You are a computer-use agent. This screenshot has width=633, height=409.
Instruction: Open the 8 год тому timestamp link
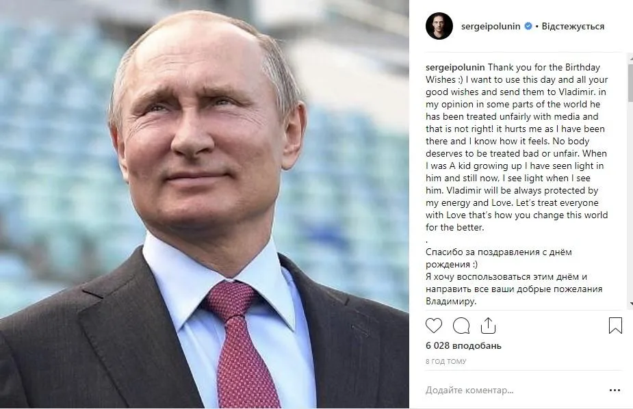click(x=445, y=361)
